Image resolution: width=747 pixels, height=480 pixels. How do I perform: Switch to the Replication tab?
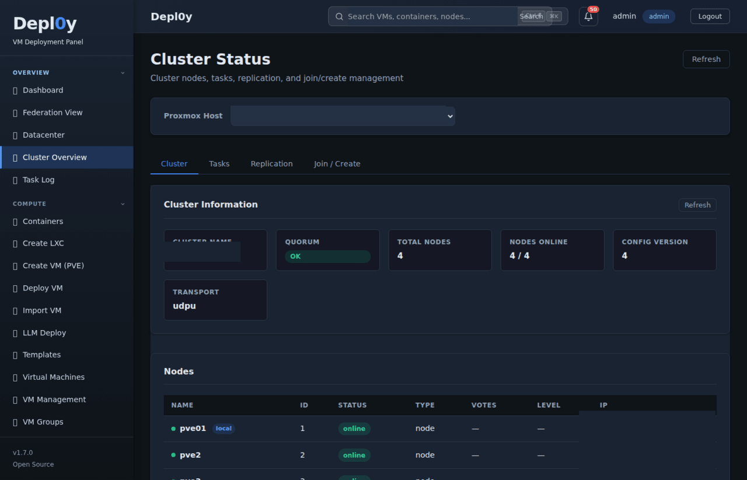pyautogui.click(x=272, y=164)
